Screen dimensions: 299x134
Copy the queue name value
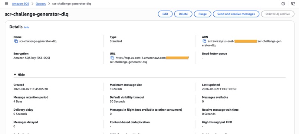click(16, 41)
